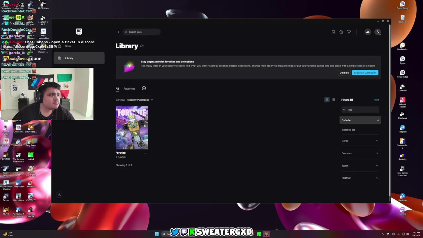Open Battle.net desktop shortcut
Viewport: 423px width, 238px height.
[403, 197]
